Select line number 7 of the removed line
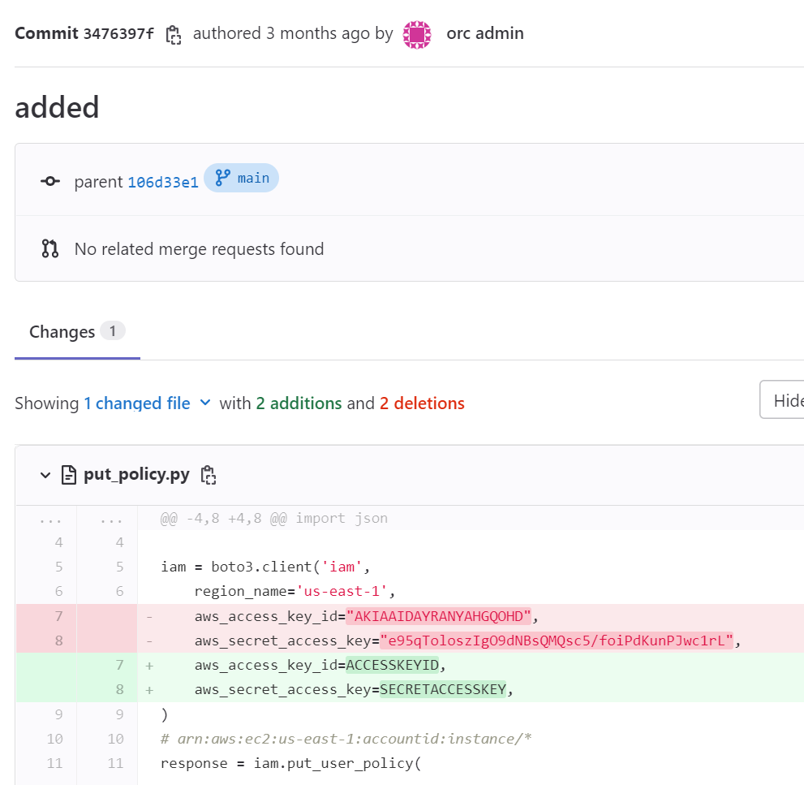The width and height of the screenshot is (804, 785). tap(58, 616)
